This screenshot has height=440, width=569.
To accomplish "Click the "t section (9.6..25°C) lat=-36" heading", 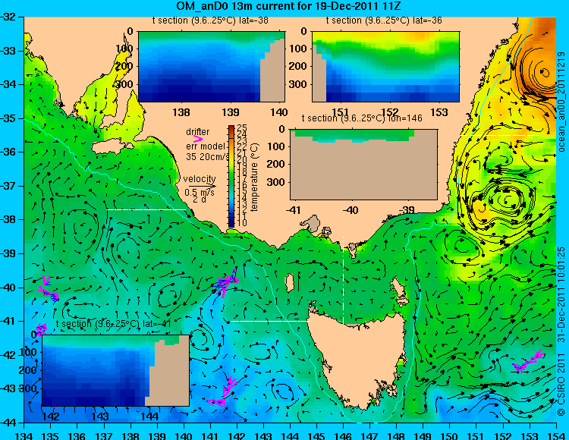I will (x=384, y=20).
